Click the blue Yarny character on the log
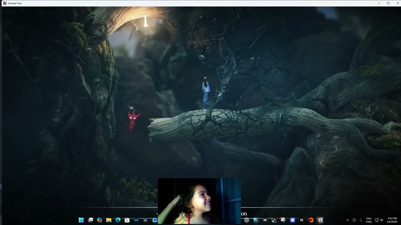The width and height of the screenshot is (401, 225). (x=206, y=94)
